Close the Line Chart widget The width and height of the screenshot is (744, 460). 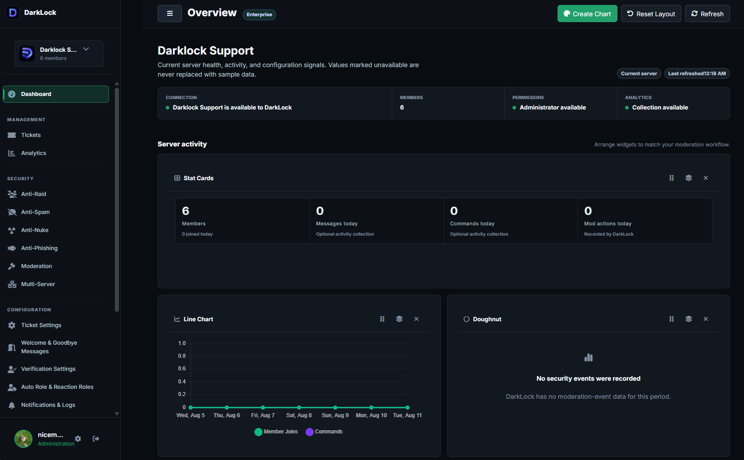pos(417,319)
